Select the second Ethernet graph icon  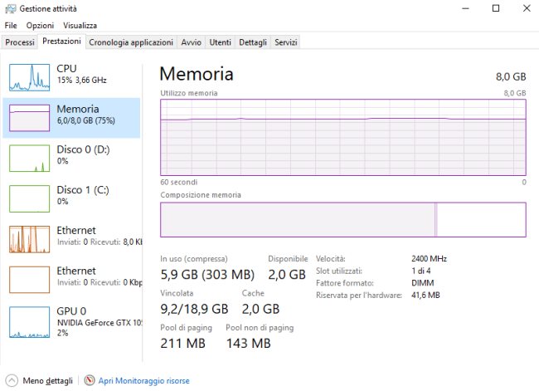[x=29, y=280]
